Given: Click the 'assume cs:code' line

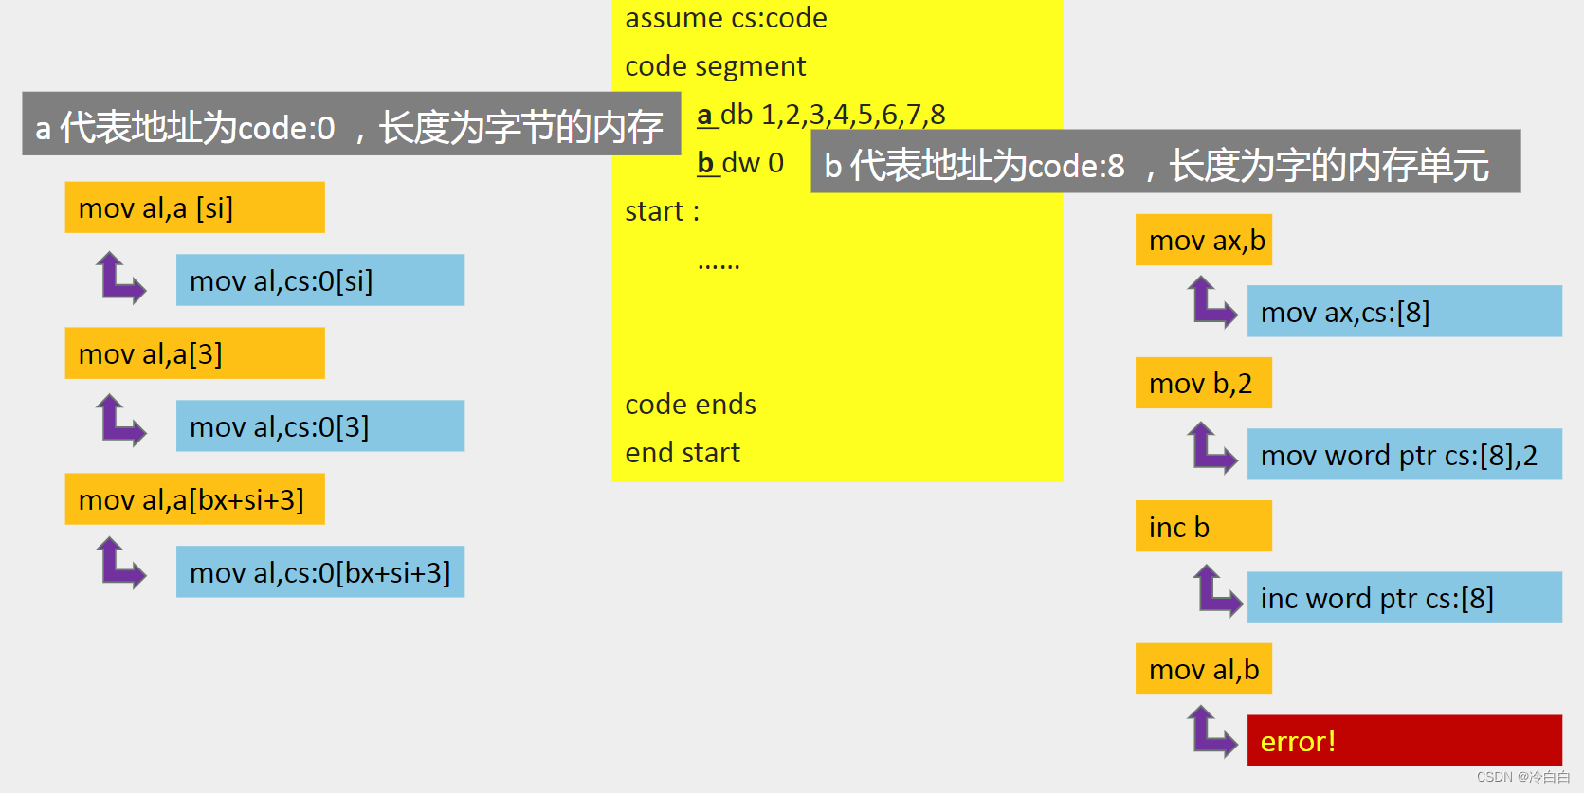Looking at the screenshot, I should (726, 17).
